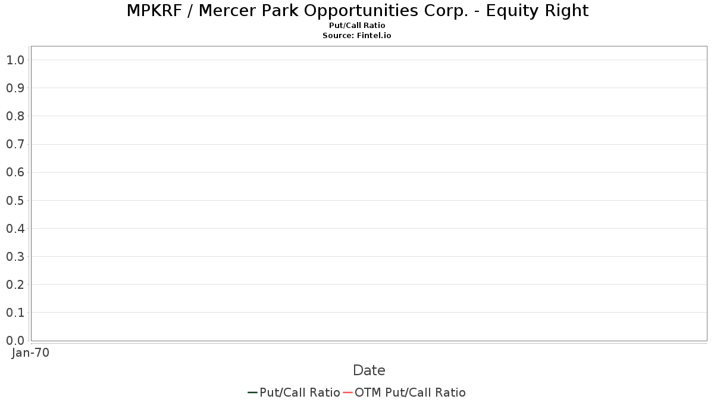Click the 0.9 y-axis tick label
The height and width of the screenshot is (402, 714).
click(15, 88)
